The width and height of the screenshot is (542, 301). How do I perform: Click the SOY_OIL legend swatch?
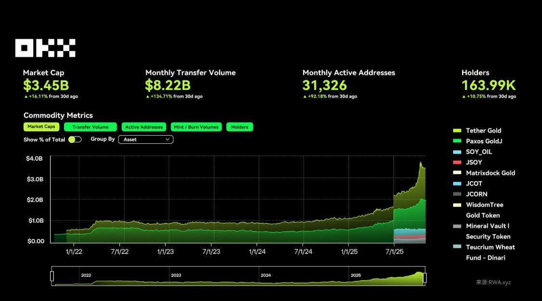457,152
